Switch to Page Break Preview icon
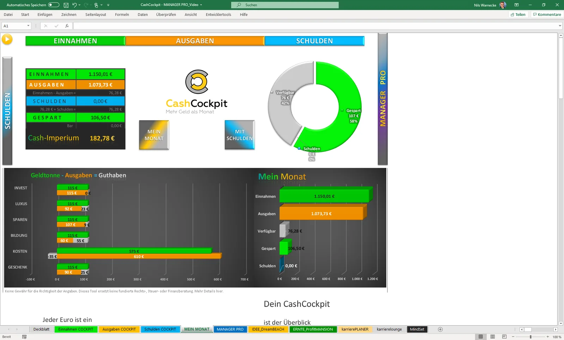Viewport: 564px width, 340px height. tap(504, 337)
